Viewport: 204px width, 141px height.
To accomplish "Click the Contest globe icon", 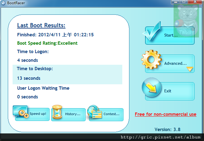I will (x=94, y=112).
